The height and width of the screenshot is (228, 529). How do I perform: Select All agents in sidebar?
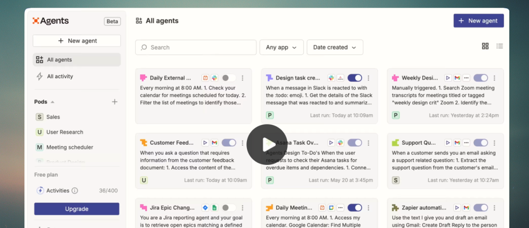[76, 60]
